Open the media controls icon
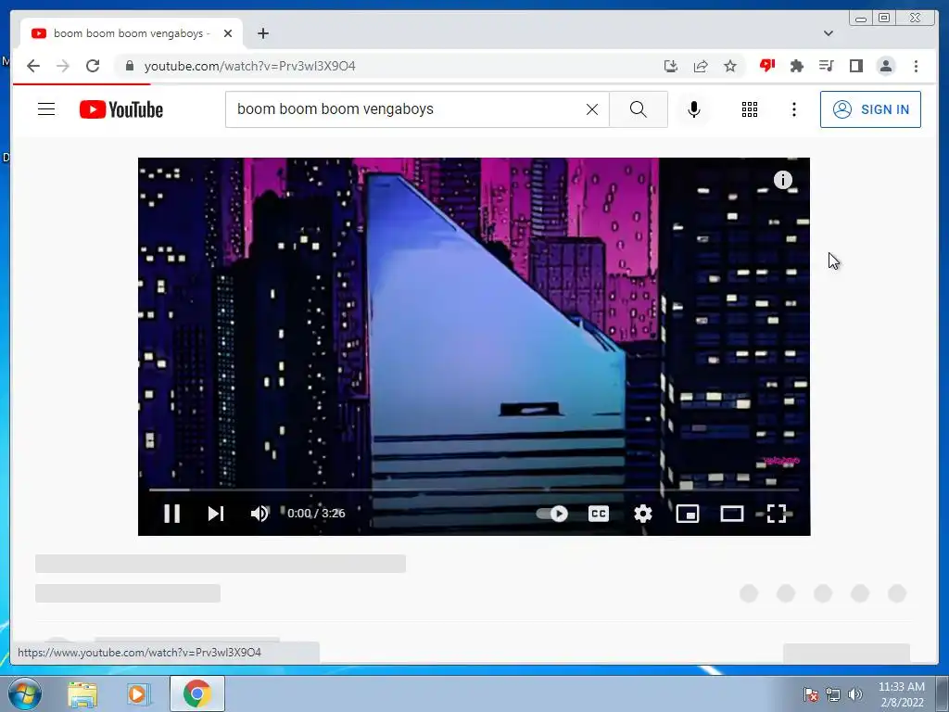Image resolution: width=949 pixels, height=712 pixels. (x=826, y=66)
